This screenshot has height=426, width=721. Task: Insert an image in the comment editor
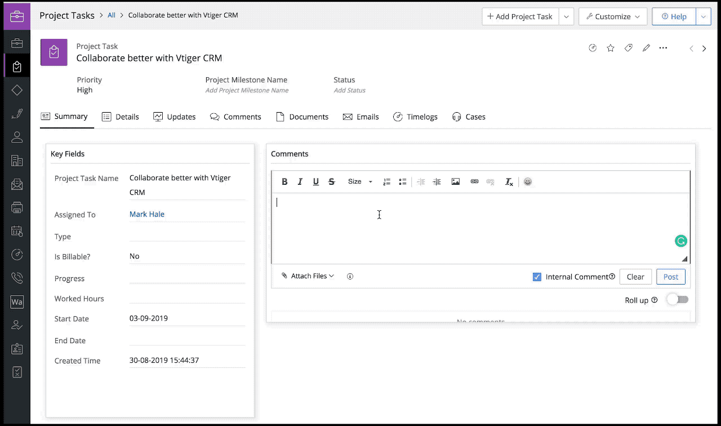point(455,181)
